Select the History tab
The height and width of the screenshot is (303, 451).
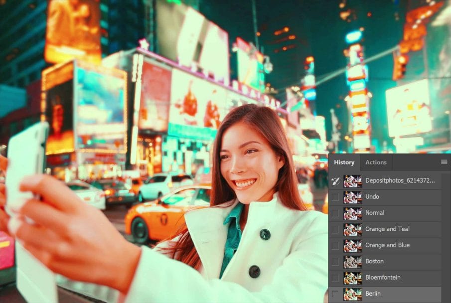(x=344, y=162)
